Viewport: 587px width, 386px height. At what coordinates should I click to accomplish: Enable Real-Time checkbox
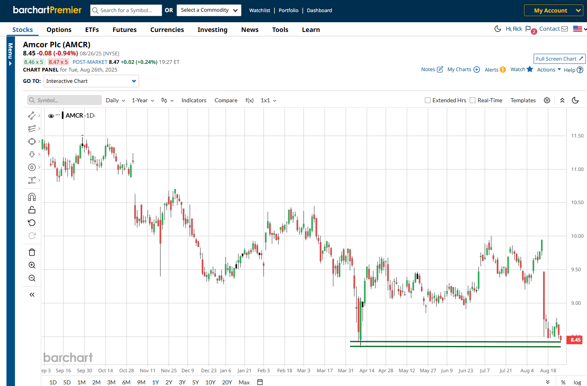(473, 100)
